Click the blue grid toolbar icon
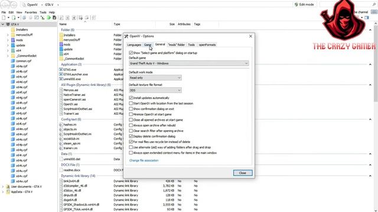The image size is (378, 212). pos(24,18)
